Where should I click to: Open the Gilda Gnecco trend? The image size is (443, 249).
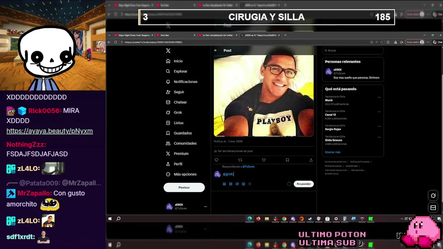point(334,140)
